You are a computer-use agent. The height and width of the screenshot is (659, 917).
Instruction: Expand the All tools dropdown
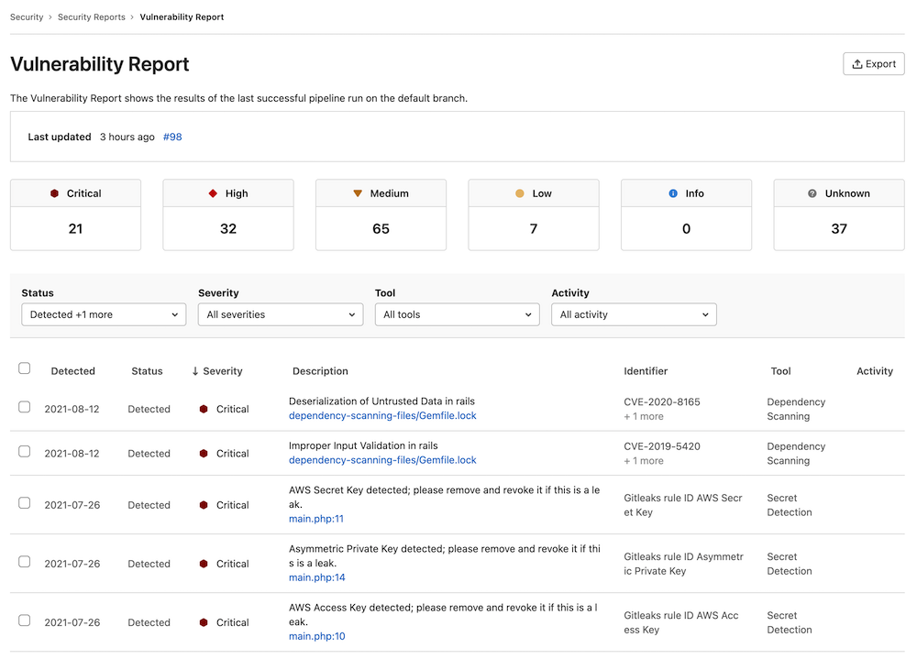click(457, 313)
